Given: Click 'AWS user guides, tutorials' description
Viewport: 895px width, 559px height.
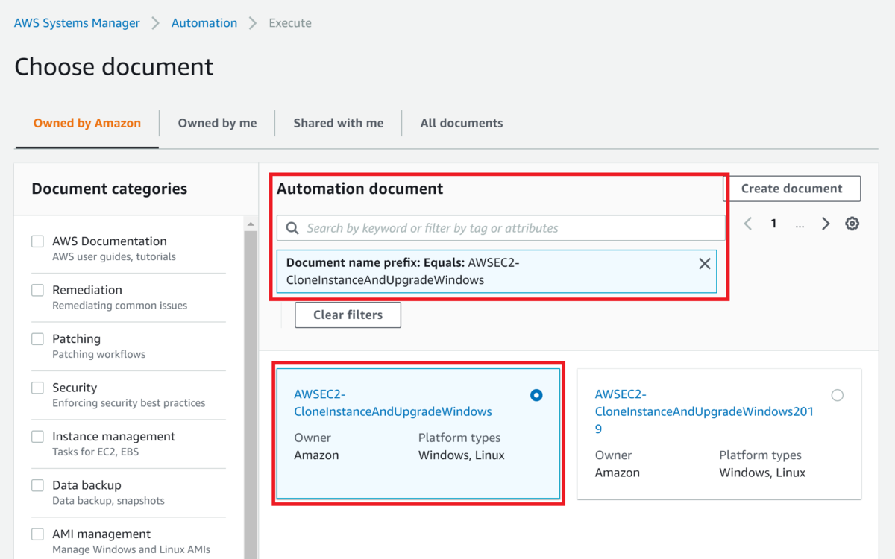Looking at the screenshot, I should (114, 256).
